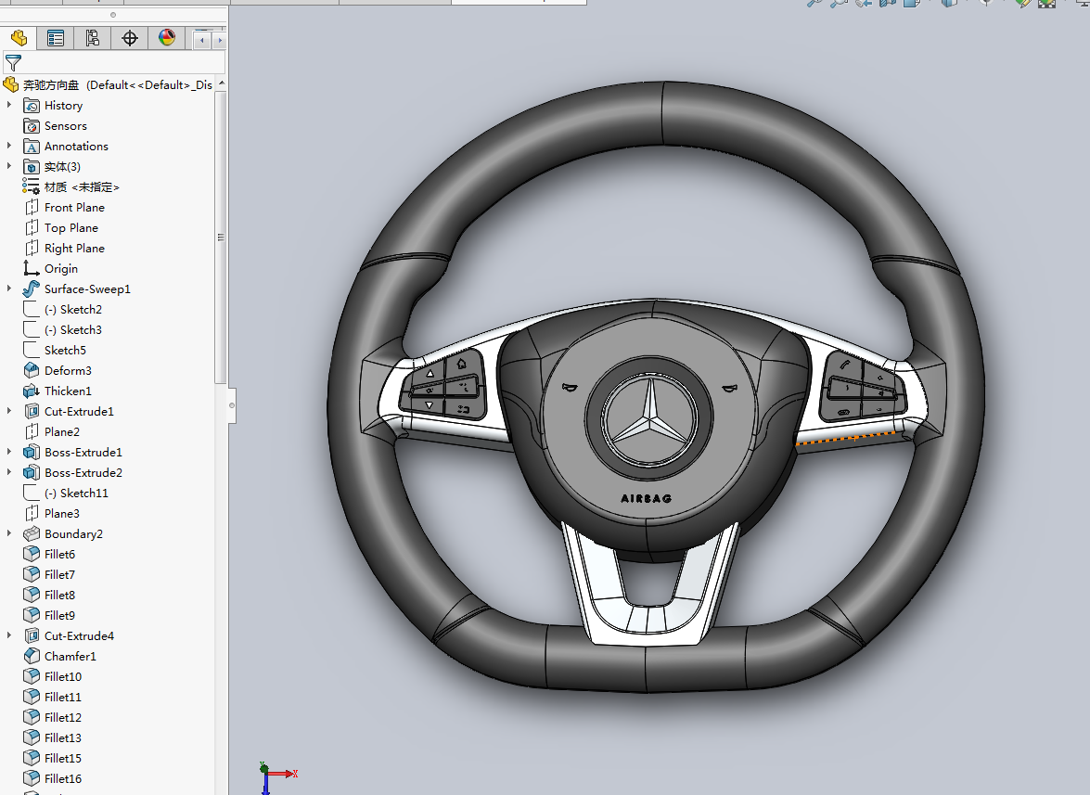Click the Fillet6 feature icon
Image resolution: width=1090 pixels, height=795 pixels.
point(32,554)
